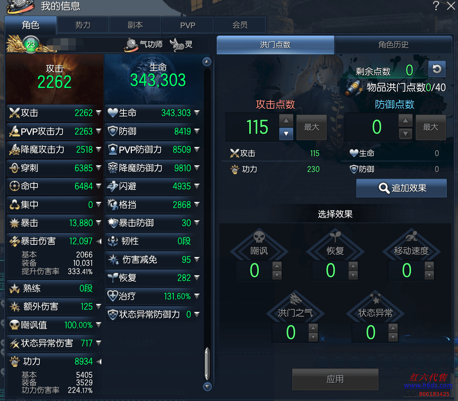458x401 pixels.
Task: Click the 灵 race icon
Action: click(177, 45)
